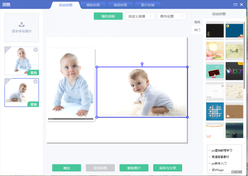Open the 设计logo link

tap(218, 170)
